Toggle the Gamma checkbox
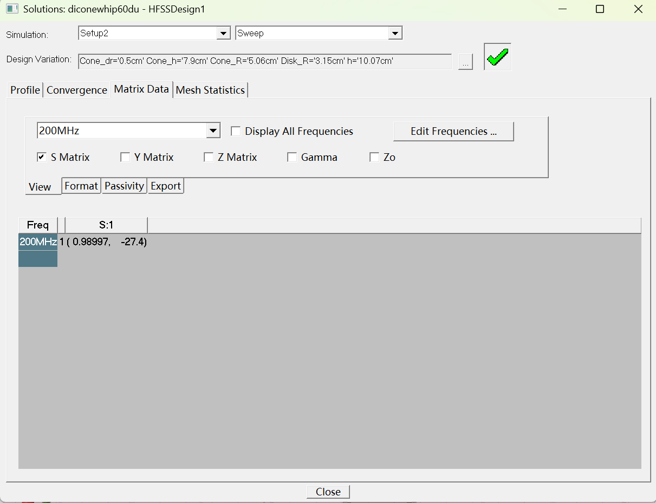This screenshot has height=503, width=656. [292, 157]
